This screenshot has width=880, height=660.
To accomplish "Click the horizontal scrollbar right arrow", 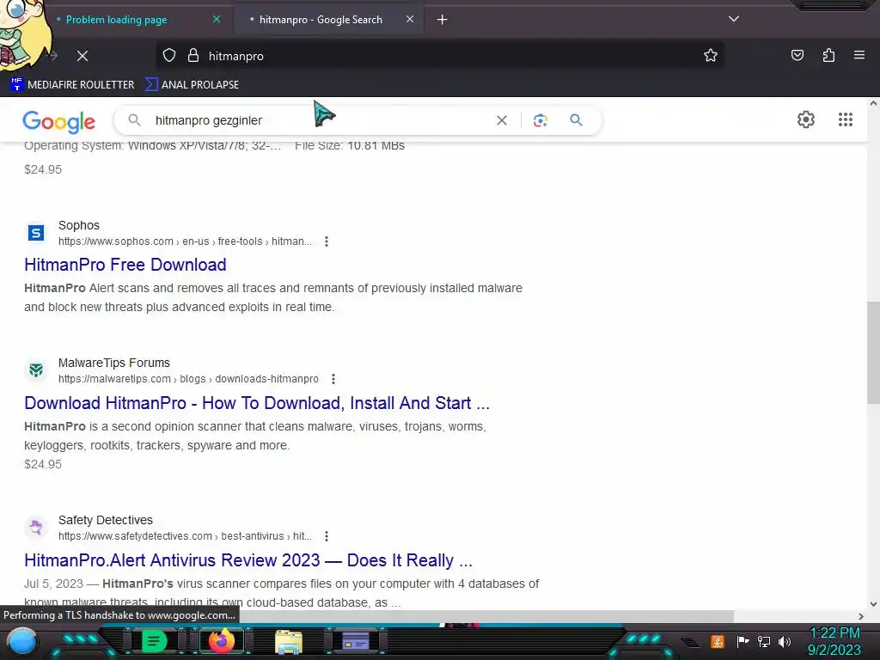I will tap(861, 616).
